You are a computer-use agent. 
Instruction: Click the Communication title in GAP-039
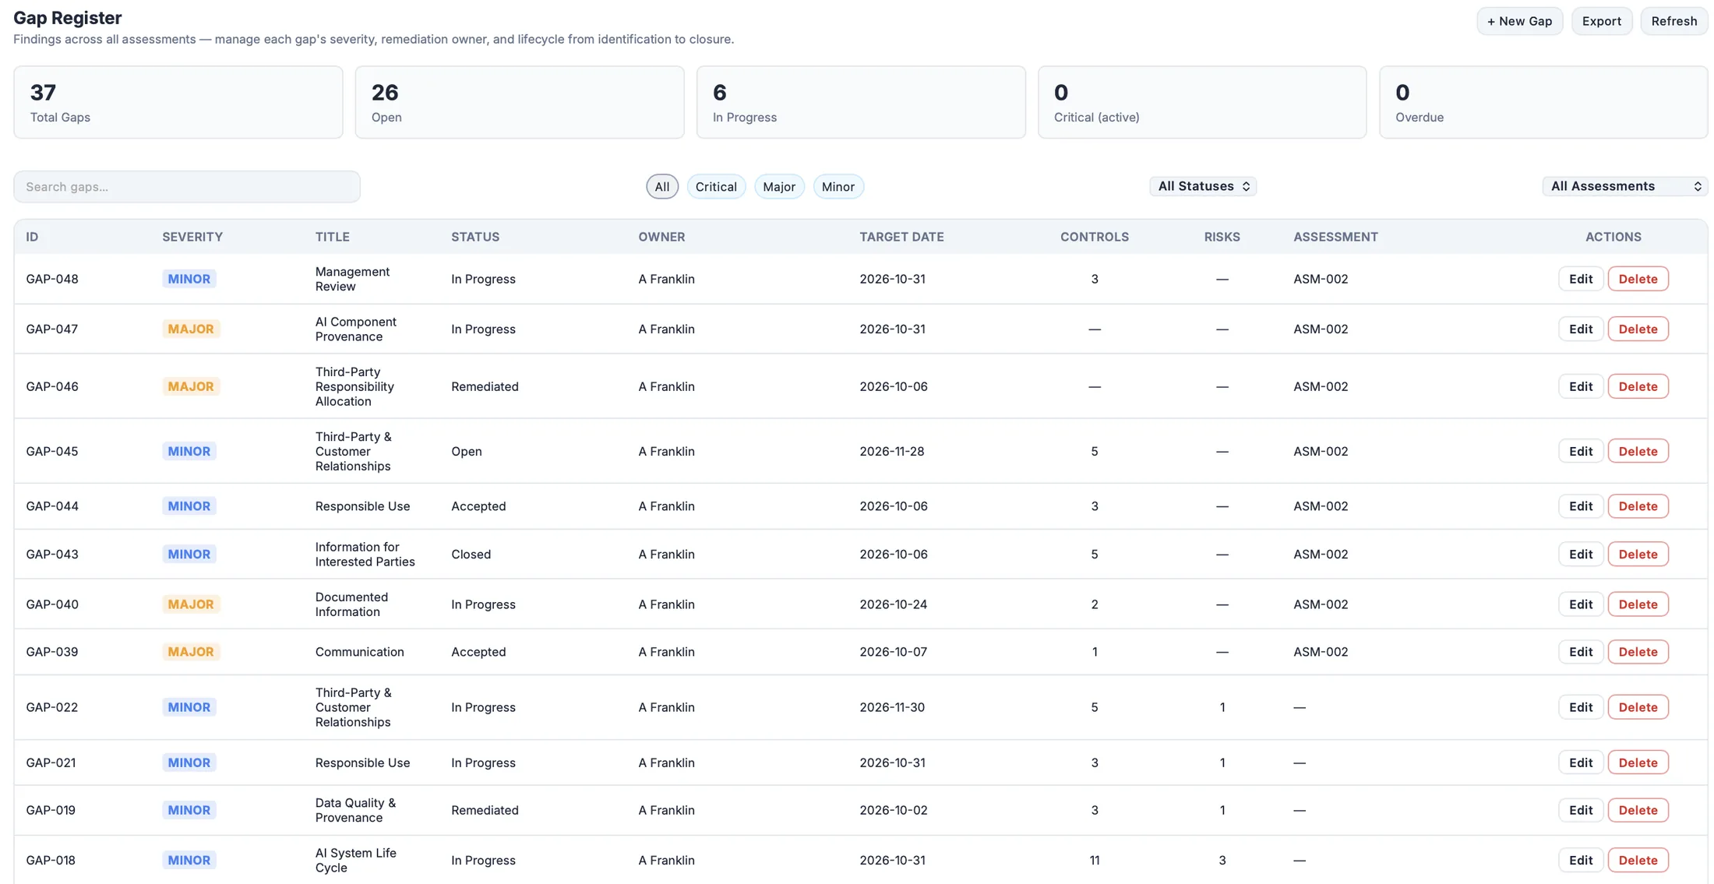coord(359,652)
